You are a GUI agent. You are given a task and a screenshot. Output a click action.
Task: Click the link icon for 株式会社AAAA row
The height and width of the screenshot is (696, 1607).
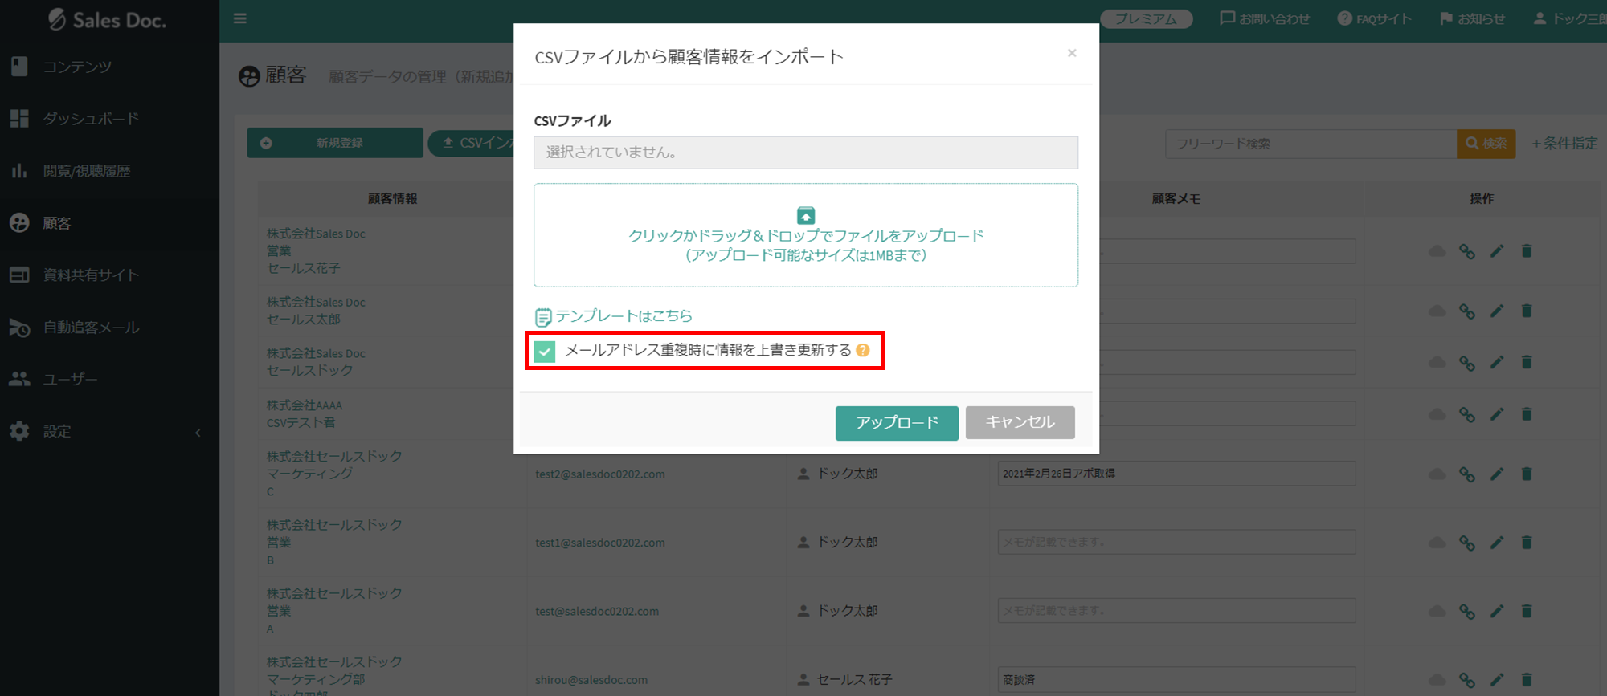coord(1466,415)
